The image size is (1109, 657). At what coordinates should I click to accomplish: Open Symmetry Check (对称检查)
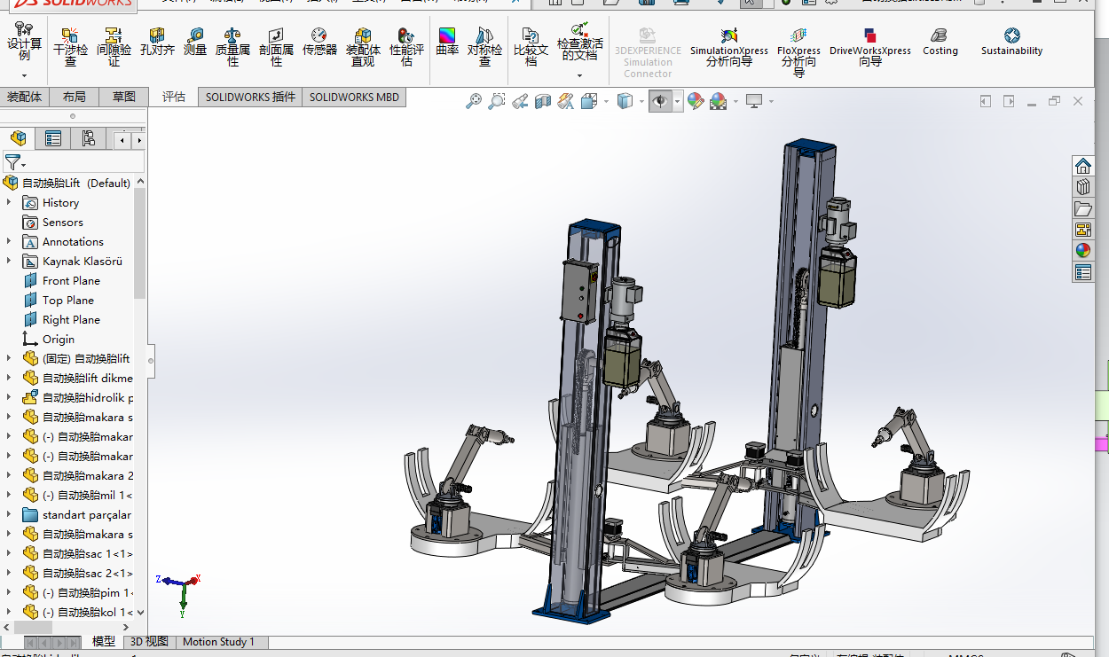pos(484,46)
